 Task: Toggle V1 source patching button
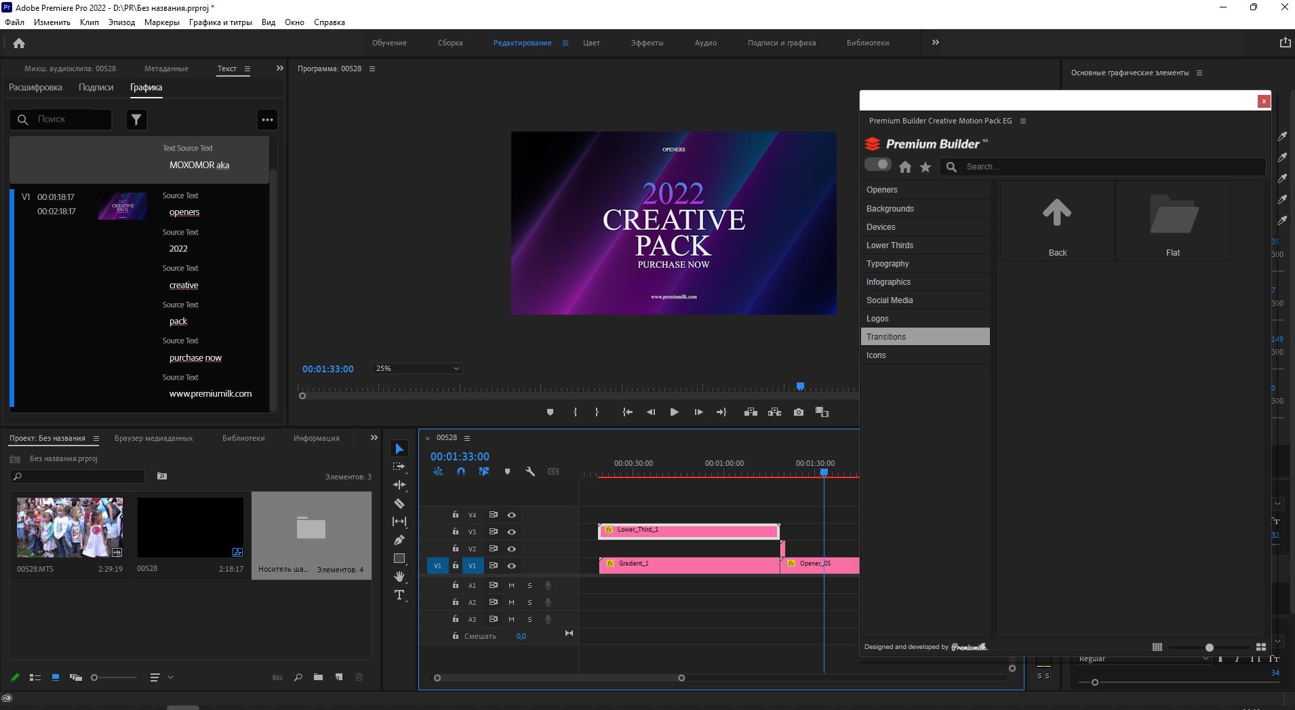pos(437,566)
